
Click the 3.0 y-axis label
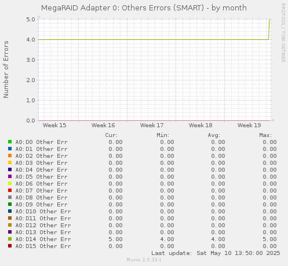tap(31, 60)
